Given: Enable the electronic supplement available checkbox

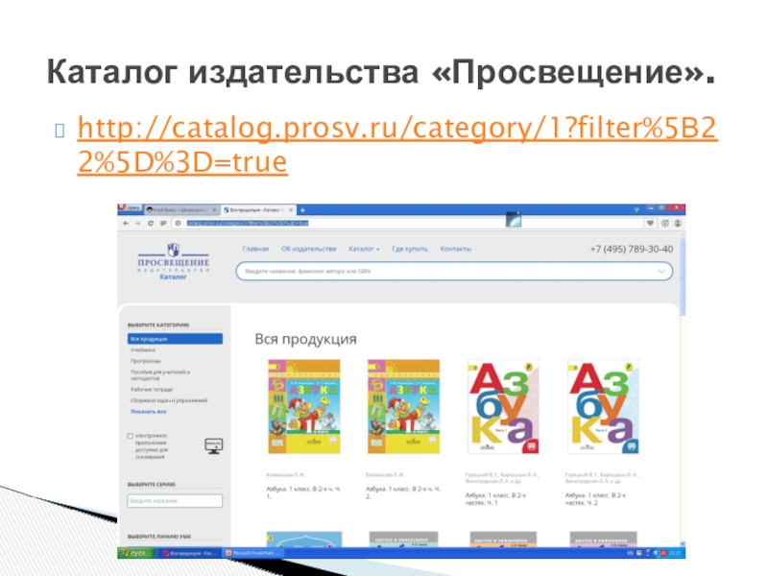Looking at the screenshot, I should coord(131,436).
